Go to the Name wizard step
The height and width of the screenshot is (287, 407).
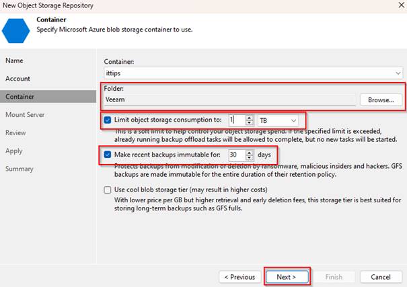tap(14, 60)
